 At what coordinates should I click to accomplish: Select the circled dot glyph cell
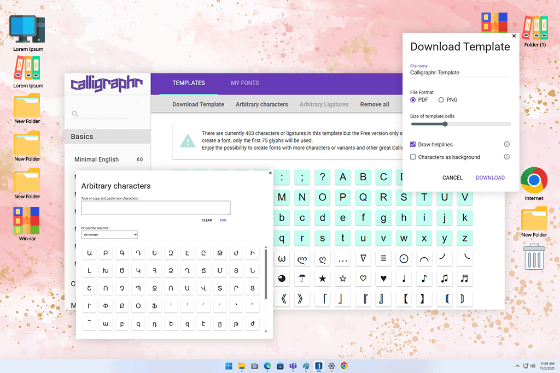[404, 258]
